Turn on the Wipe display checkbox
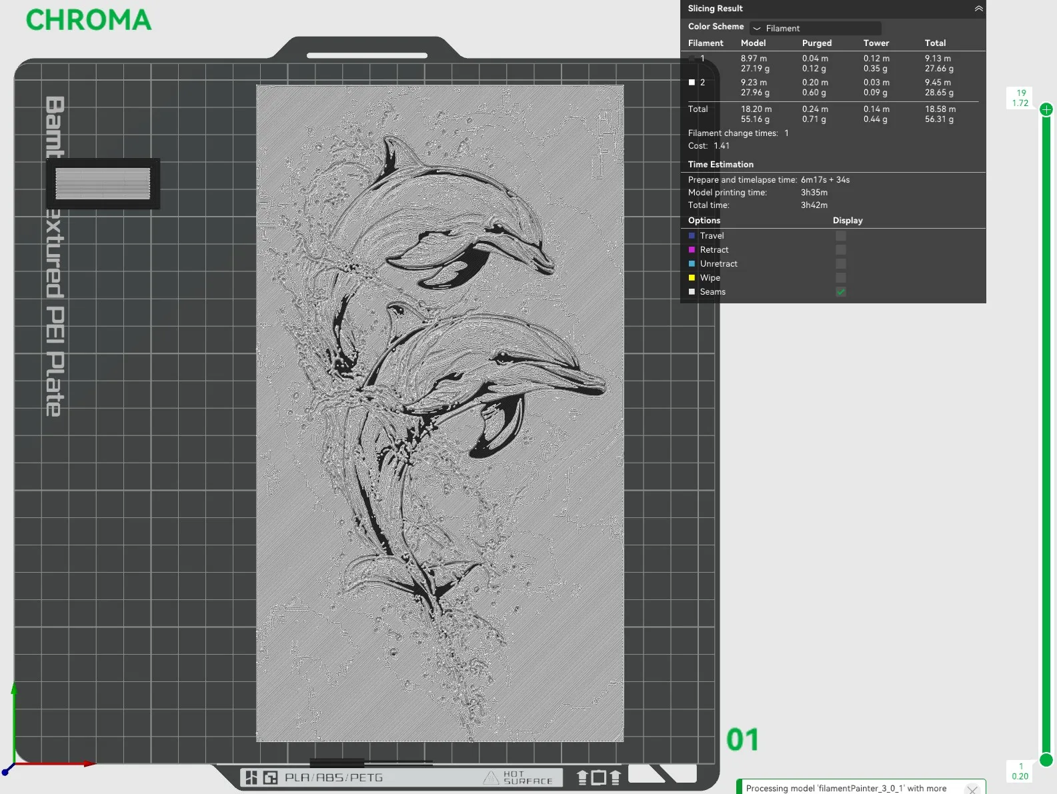The width and height of the screenshot is (1057, 794). pos(841,278)
